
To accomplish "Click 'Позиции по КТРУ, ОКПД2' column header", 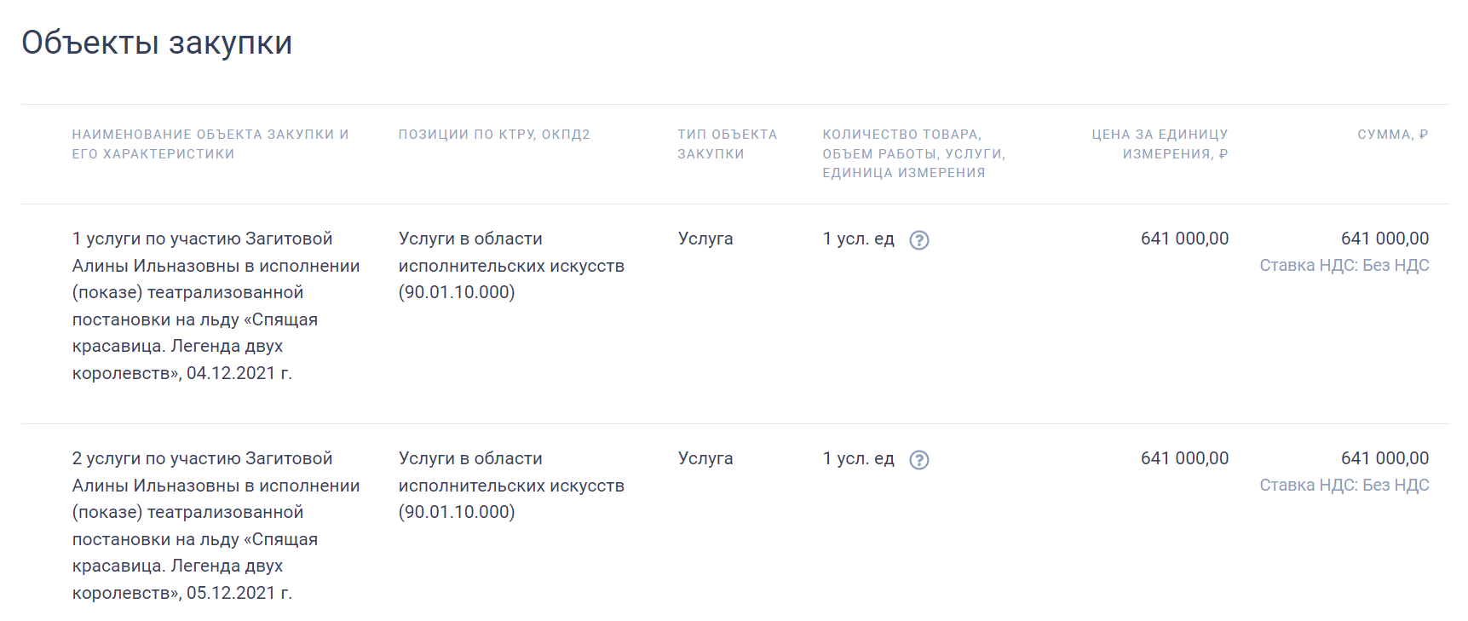I will 494,135.
